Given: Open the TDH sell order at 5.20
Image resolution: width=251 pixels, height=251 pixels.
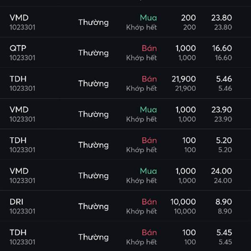Looking at the screenshot, I should (x=125, y=145).
